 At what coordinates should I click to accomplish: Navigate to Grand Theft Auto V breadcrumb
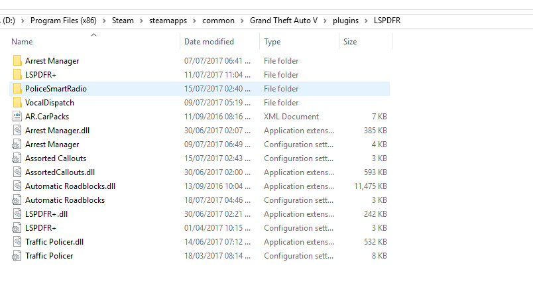tap(284, 21)
